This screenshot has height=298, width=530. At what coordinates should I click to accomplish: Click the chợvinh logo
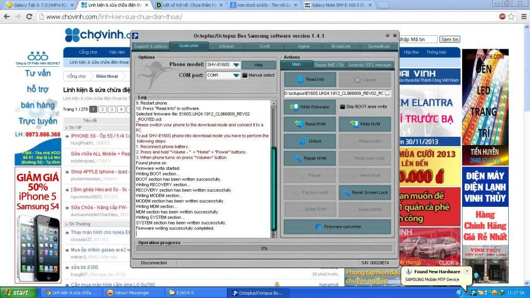pyautogui.click(x=97, y=35)
